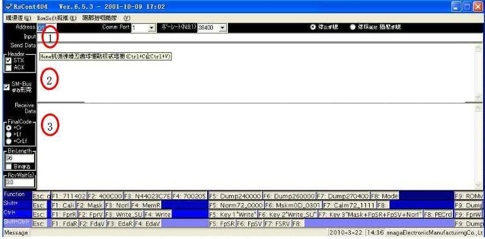The image size is (485, 239).
Task: Toggle the STX header checkbox
Action: click(x=9, y=61)
